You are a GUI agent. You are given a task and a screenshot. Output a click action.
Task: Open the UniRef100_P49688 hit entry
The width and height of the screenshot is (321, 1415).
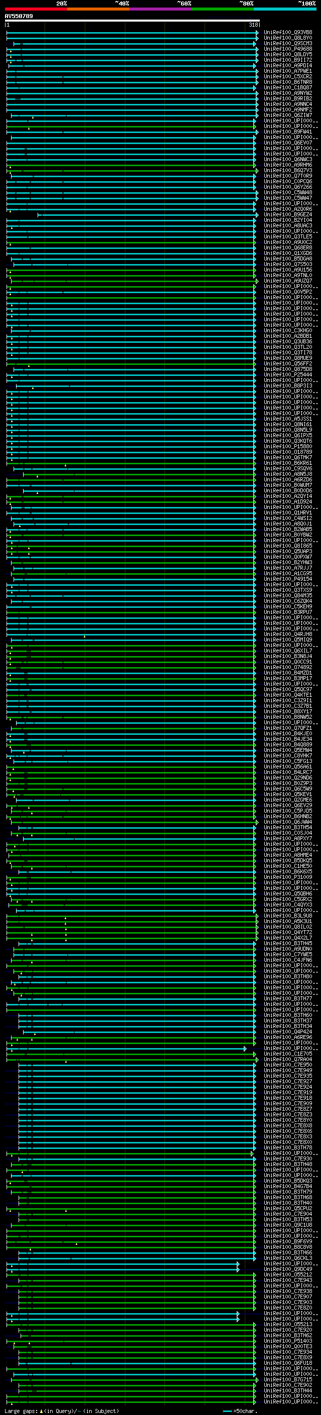coord(287,49)
